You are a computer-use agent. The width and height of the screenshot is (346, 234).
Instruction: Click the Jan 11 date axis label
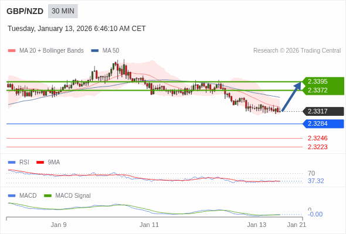(149, 225)
